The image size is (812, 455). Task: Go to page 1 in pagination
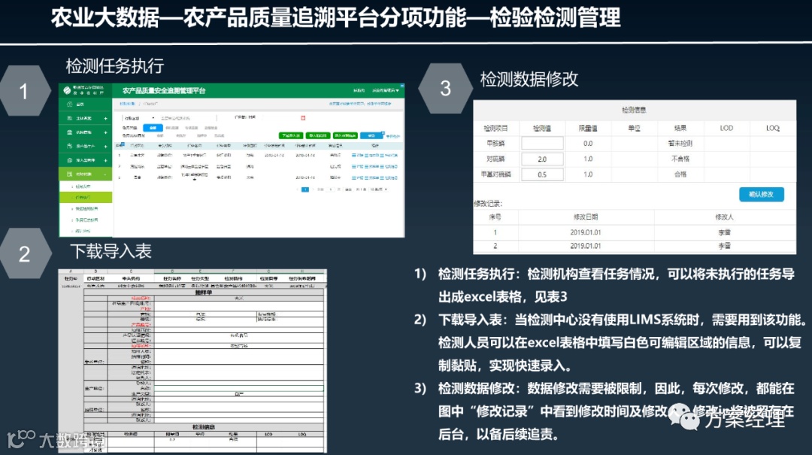coord(305,190)
